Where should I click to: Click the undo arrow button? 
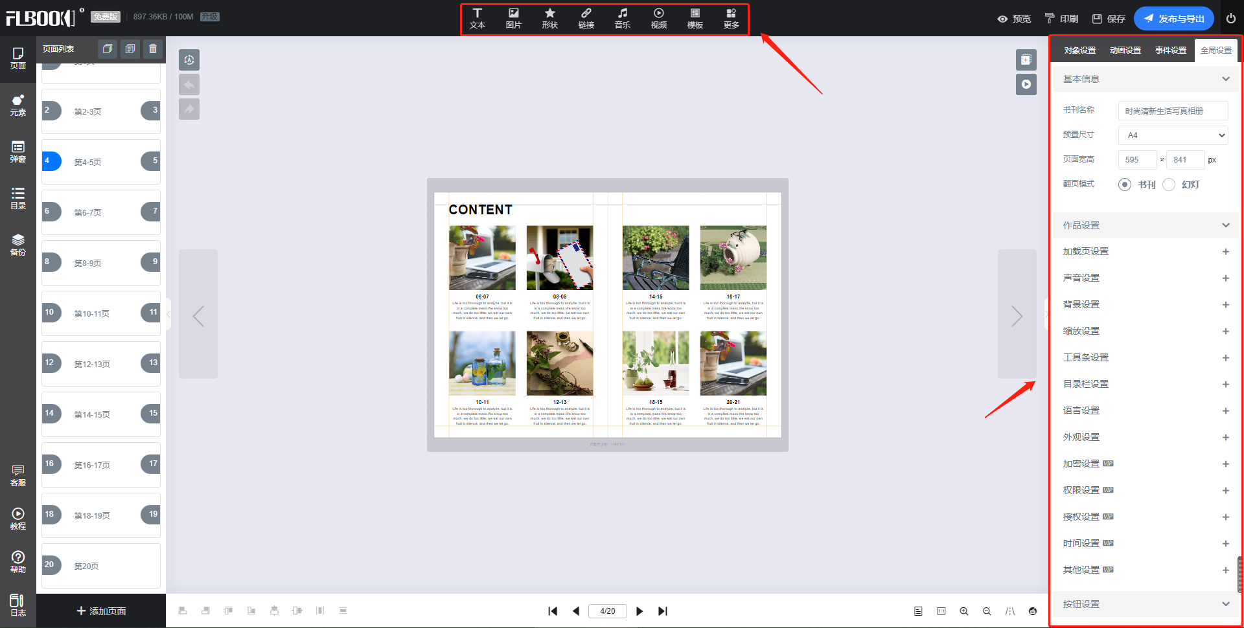coord(189,85)
